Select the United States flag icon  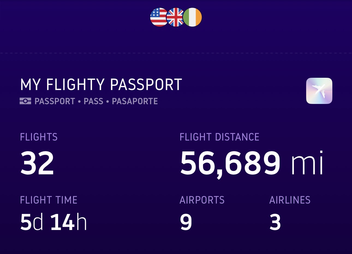(159, 16)
